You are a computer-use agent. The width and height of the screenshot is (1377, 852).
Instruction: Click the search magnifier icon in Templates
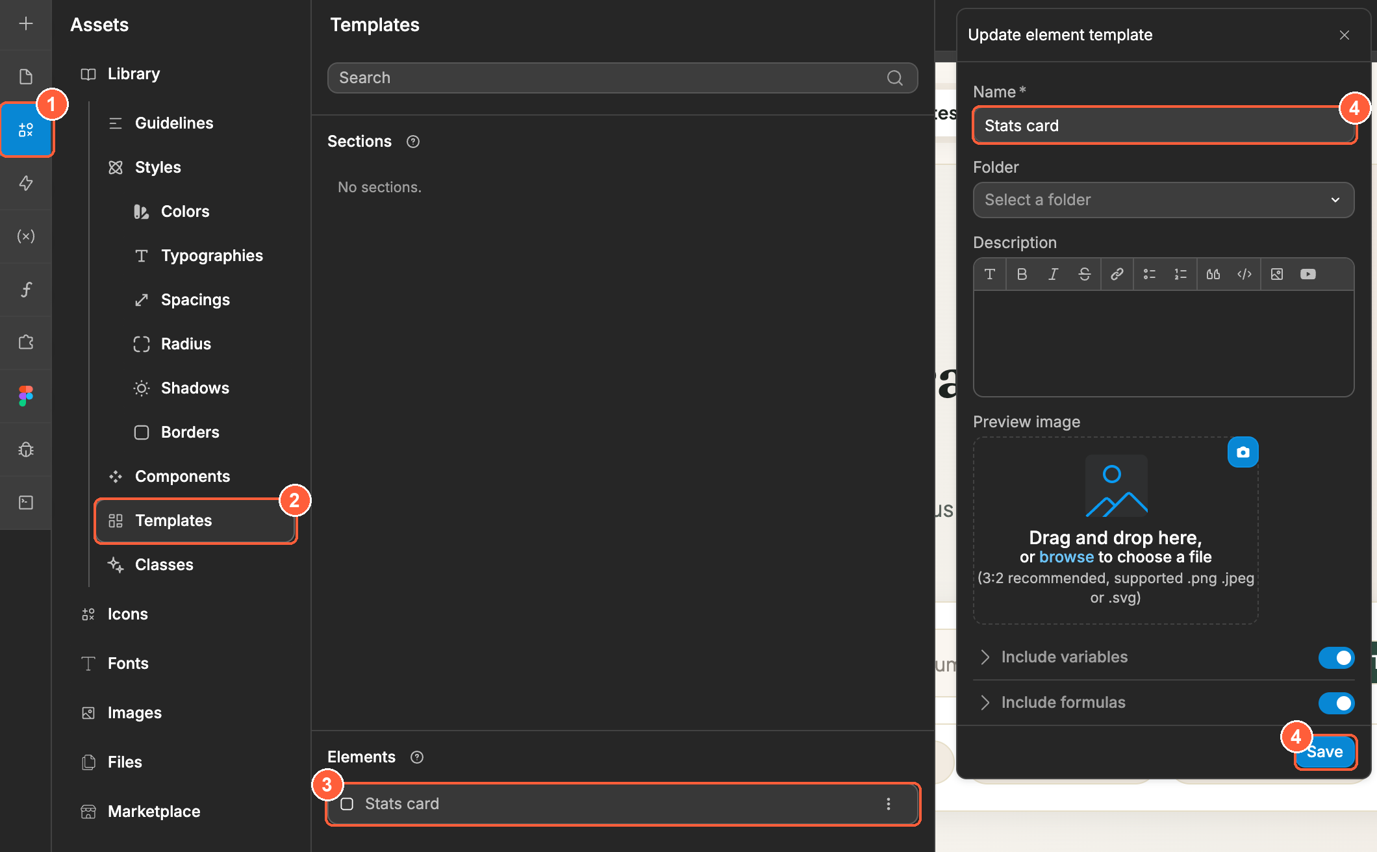click(895, 78)
